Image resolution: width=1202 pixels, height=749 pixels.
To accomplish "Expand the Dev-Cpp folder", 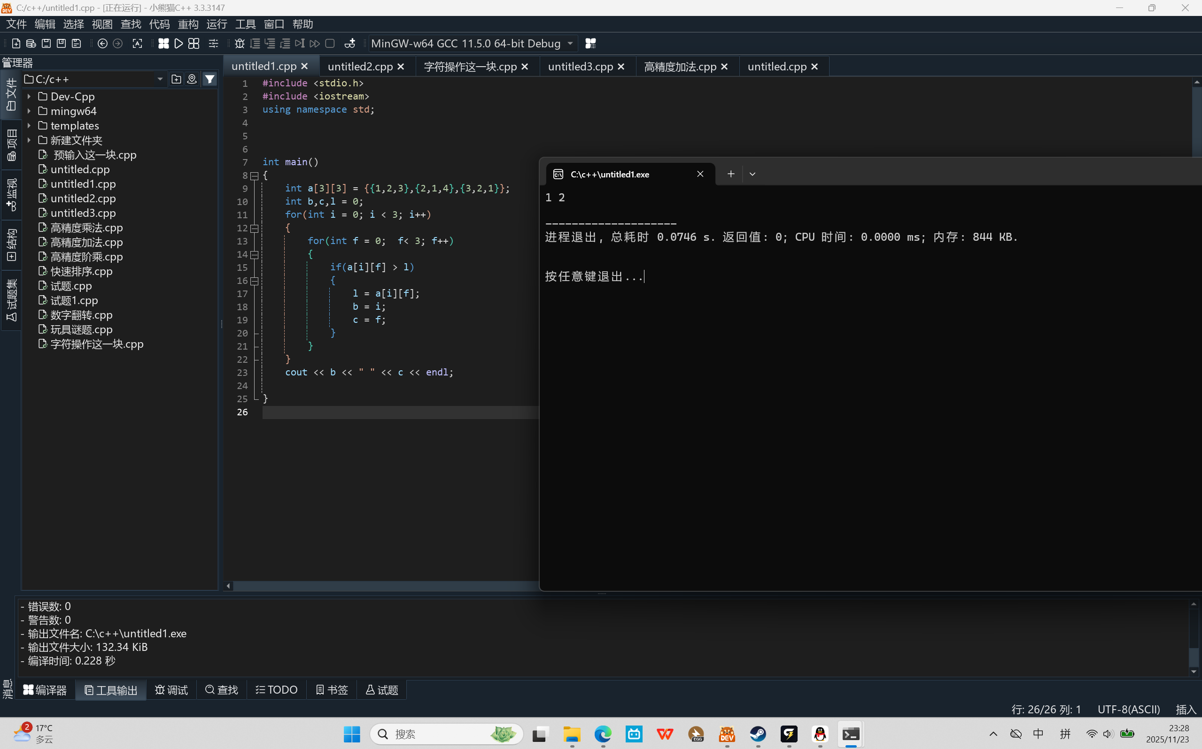I will click(29, 97).
